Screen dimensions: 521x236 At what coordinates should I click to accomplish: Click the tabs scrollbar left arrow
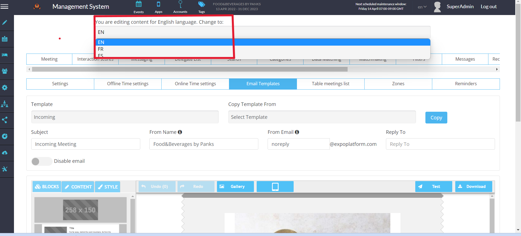(29, 69)
